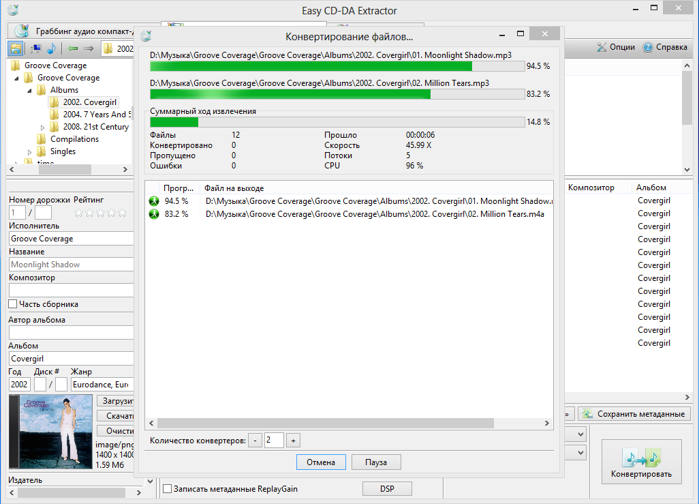The height and width of the screenshot is (504, 699).
Task: Click the Конвертировать convert button
Action: click(642, 462)
